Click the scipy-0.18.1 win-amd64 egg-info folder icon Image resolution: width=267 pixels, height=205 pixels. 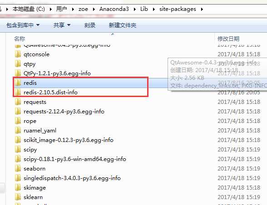18,159
